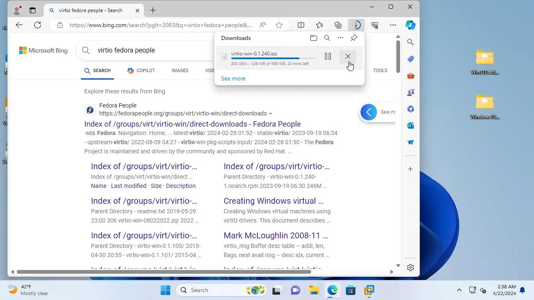This screenshot has height=300, width=534.
Task: Open Microsoft Store from taskbar
Action: click(350, 290)
